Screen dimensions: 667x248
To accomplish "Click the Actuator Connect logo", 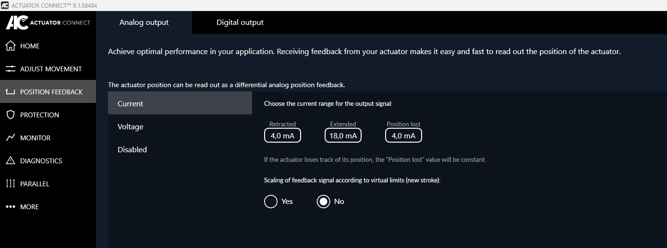I will [48, 23].
